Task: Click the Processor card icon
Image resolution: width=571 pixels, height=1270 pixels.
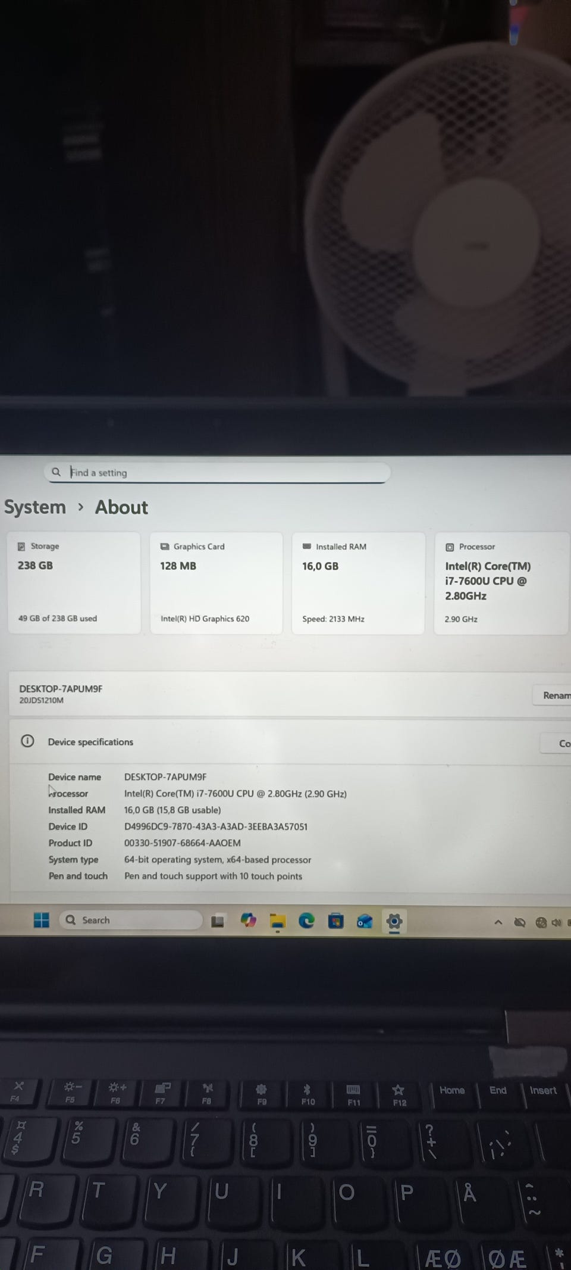Action: (x=450, y=547)
